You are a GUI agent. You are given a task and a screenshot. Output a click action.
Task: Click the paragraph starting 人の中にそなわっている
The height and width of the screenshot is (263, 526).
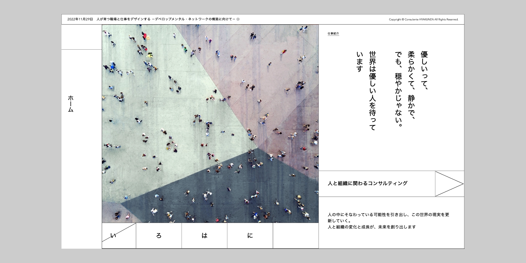coord(388,221)
